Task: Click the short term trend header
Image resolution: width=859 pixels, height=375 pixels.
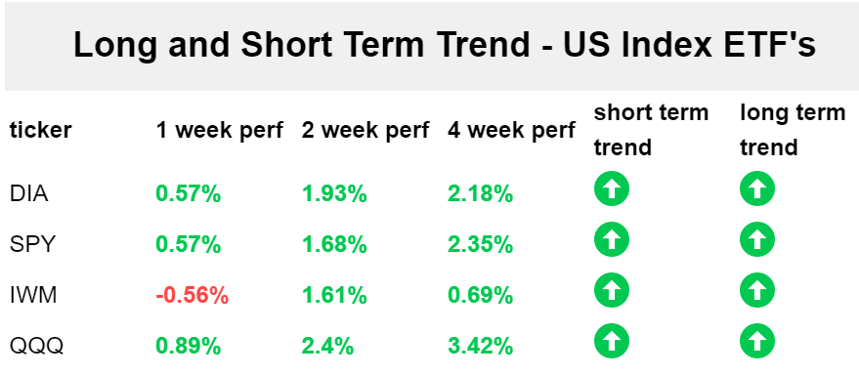Action: pos(651,130)
